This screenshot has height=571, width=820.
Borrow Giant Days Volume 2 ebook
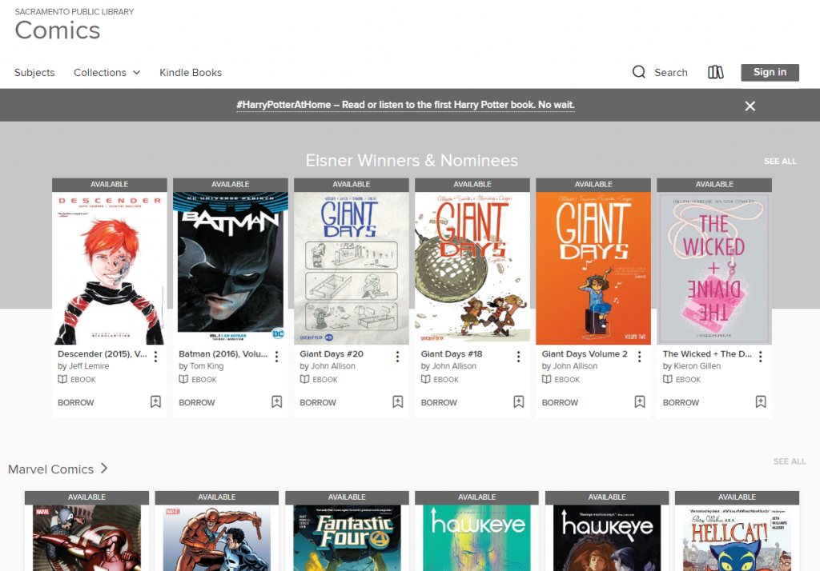click(x=560, y=403)
